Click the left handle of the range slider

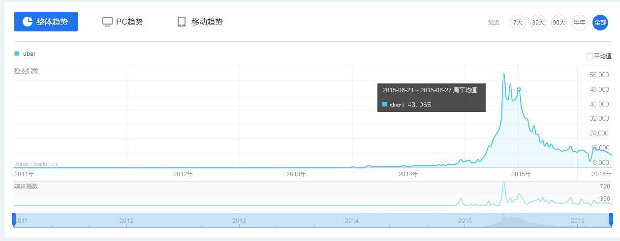(14, 219)
